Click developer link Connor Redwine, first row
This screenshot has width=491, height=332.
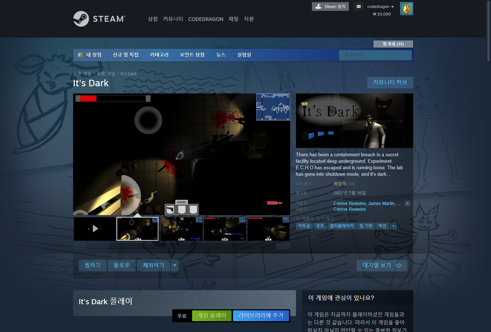point(350,204)
